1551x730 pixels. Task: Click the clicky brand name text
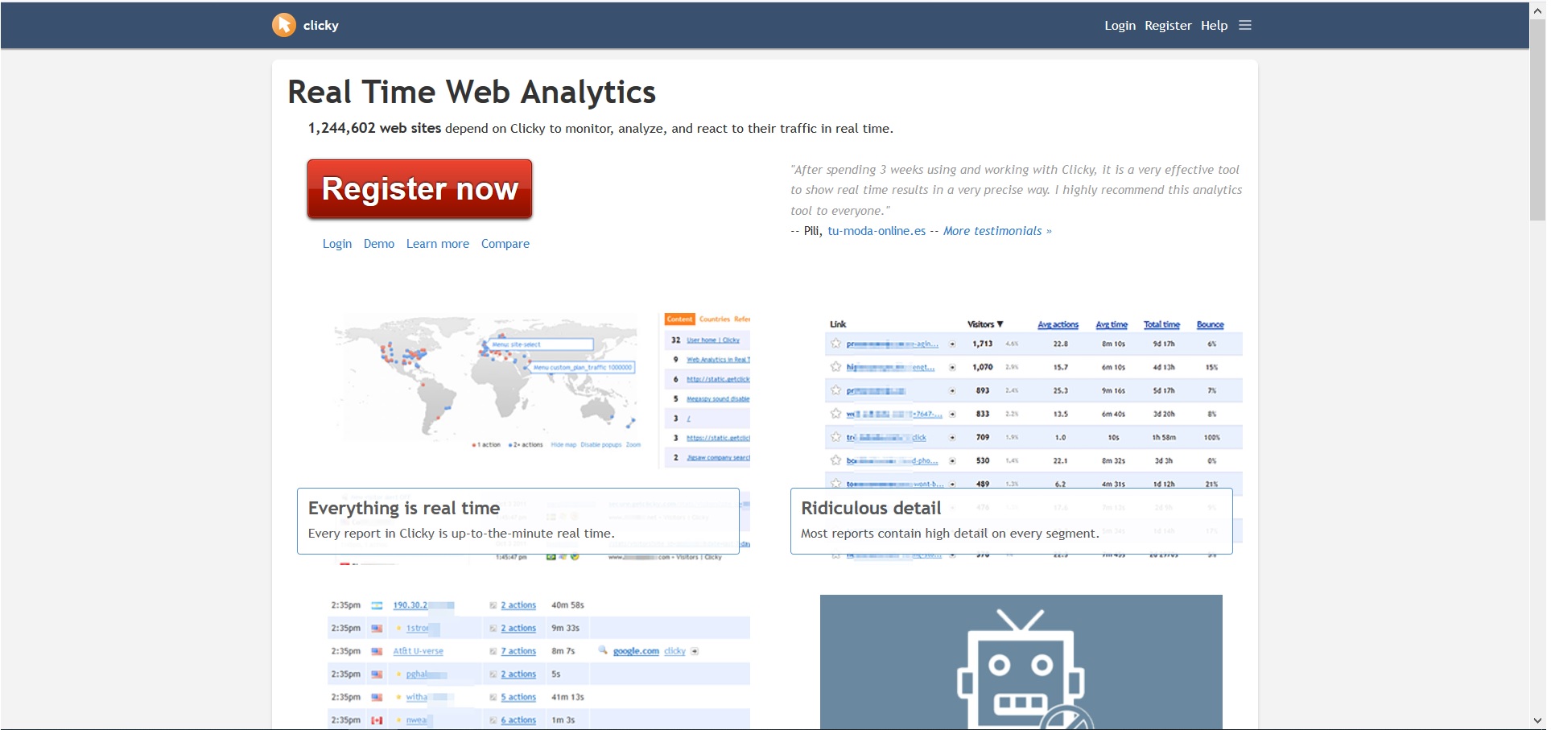pyautogui.click(x=320, y=26)
